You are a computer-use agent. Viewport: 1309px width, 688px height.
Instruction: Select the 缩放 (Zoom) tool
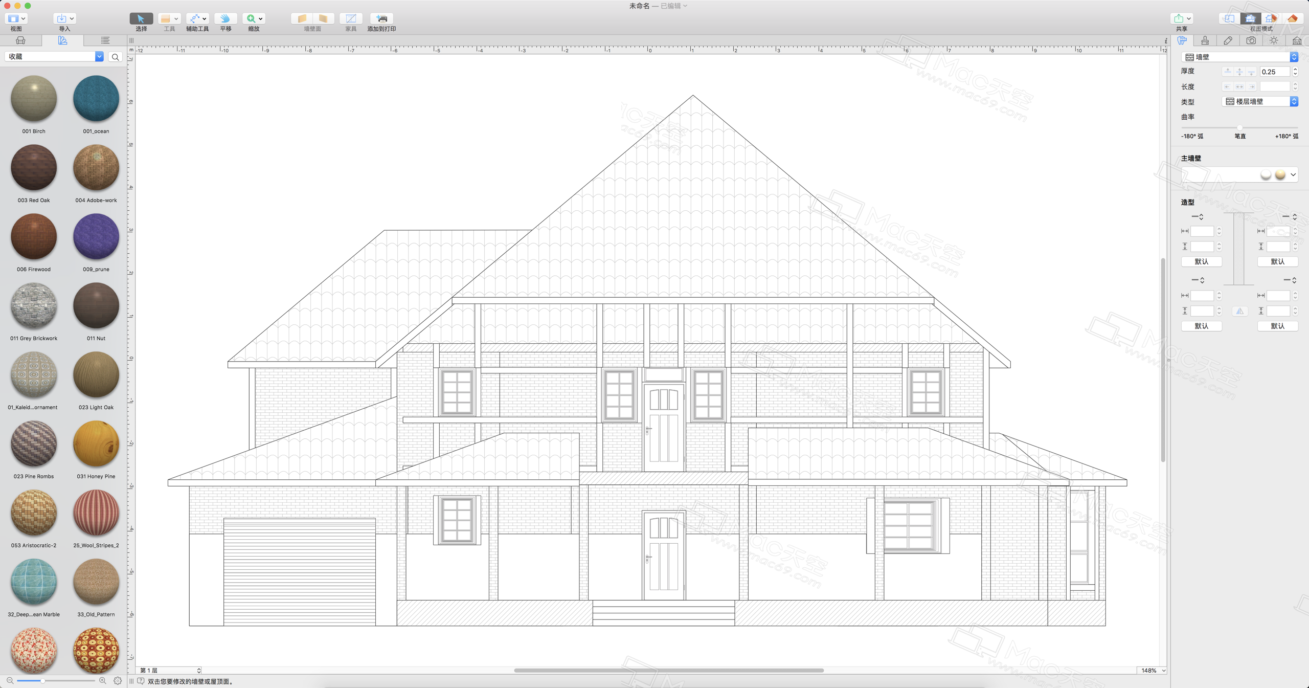pos(251,18)
